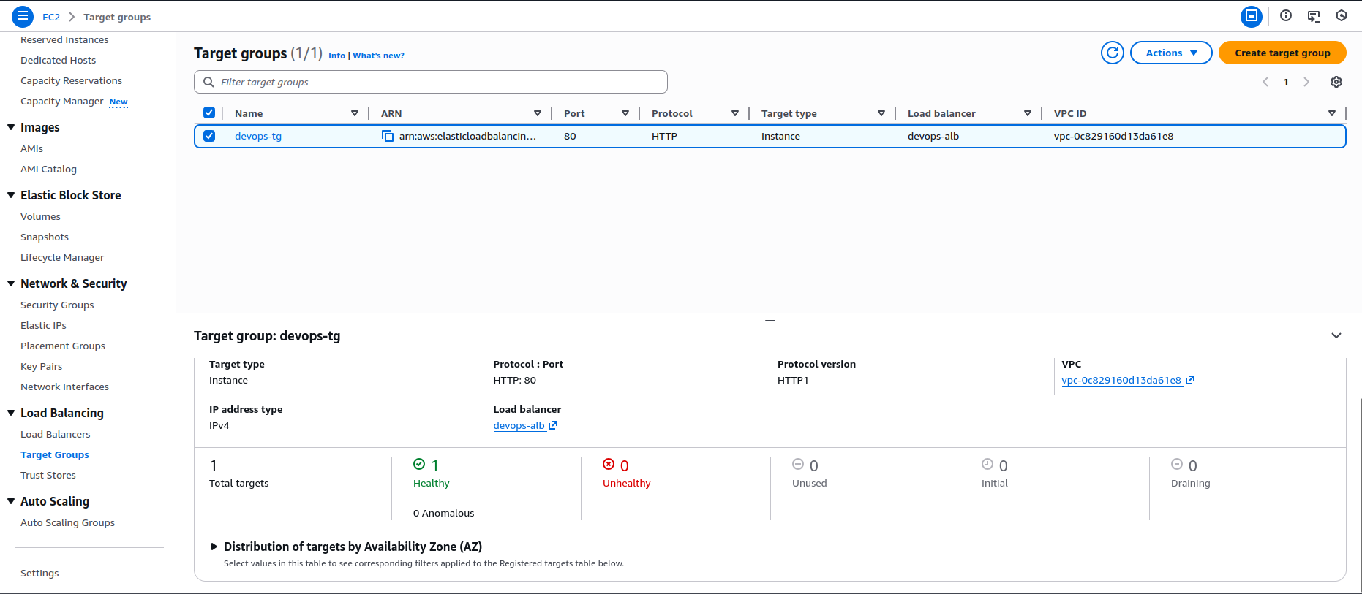Viewport: 1362px width, 594px height.
Task: Open the CloudShell icon in top bar
Action: (x=1252, y=16)
